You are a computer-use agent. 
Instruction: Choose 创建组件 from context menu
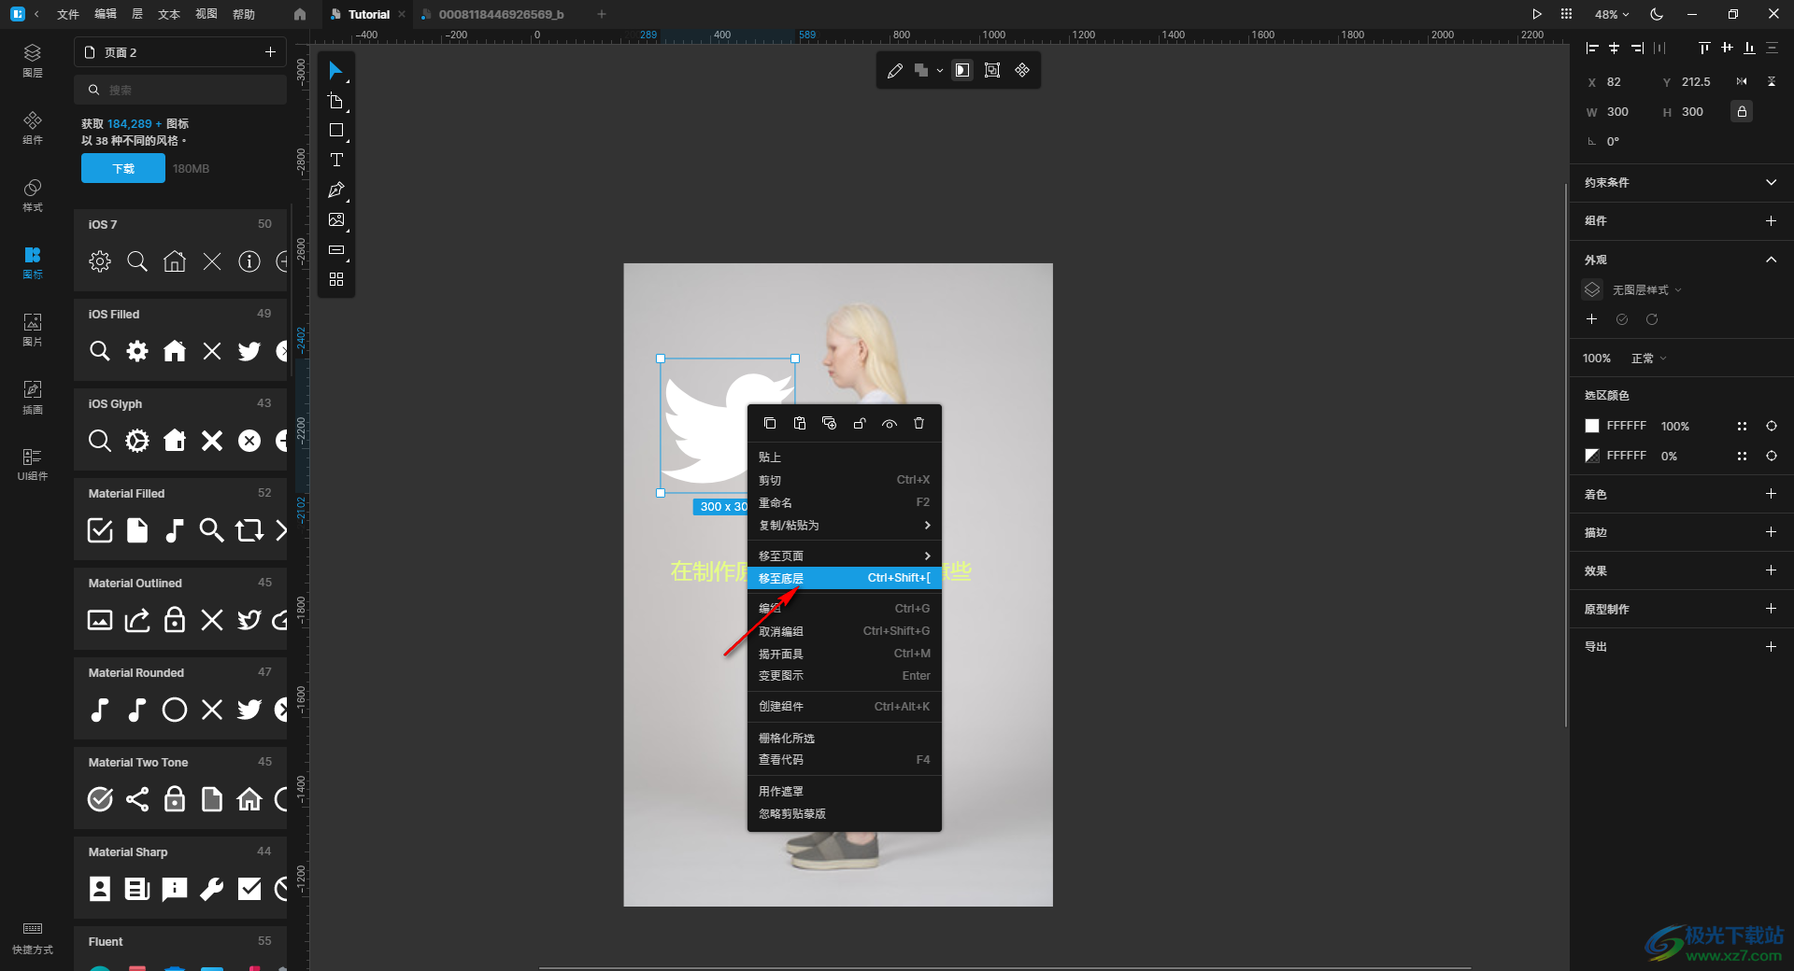[845, 707]
